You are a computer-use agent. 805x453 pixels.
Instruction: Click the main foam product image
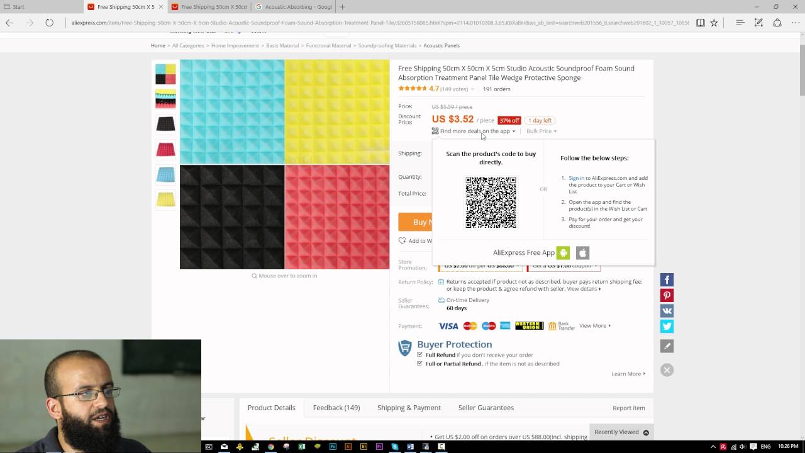pyautogui.click(x=284, y=164)
